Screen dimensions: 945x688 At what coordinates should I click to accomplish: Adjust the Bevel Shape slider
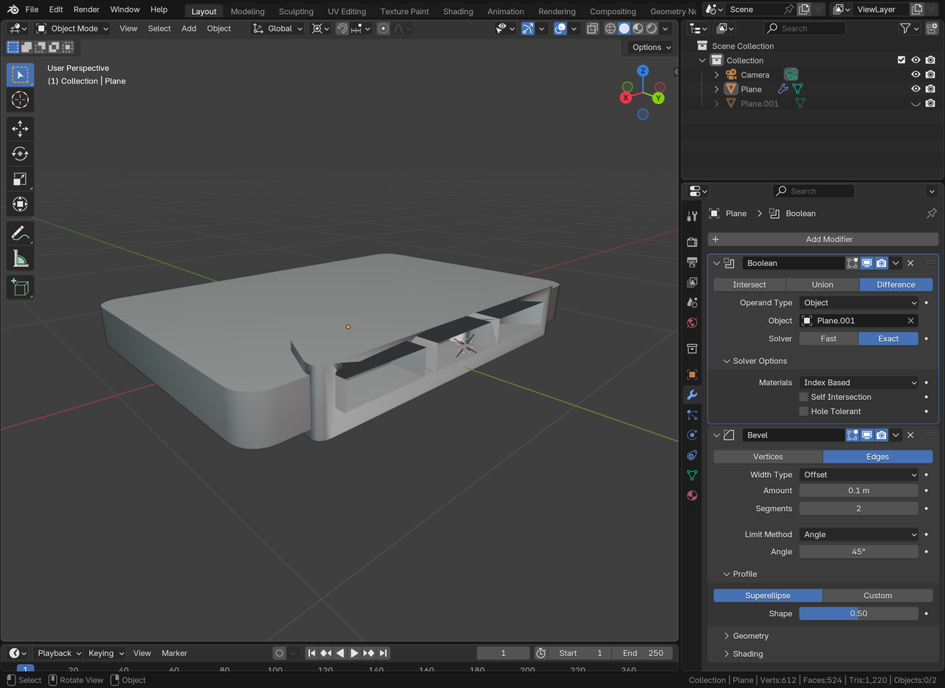(x=859, y=613)
